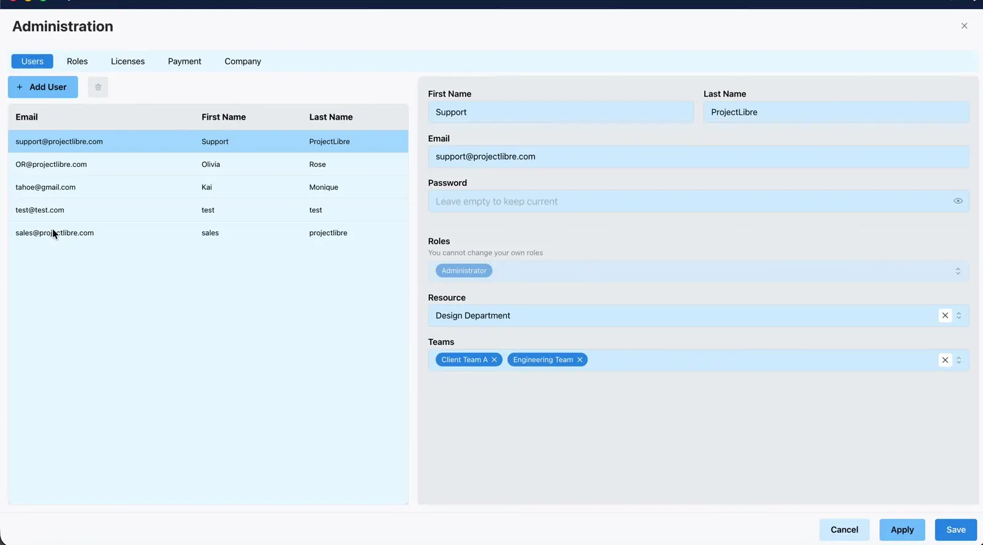Click the Client Team A tag label
This screenshot has height=545, width=983.
464,360
